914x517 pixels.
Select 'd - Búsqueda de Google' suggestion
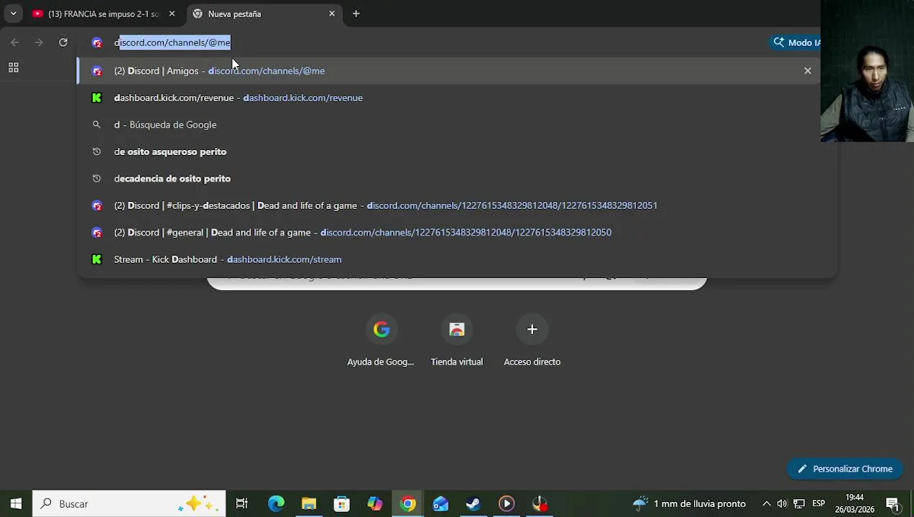point(456,125)
